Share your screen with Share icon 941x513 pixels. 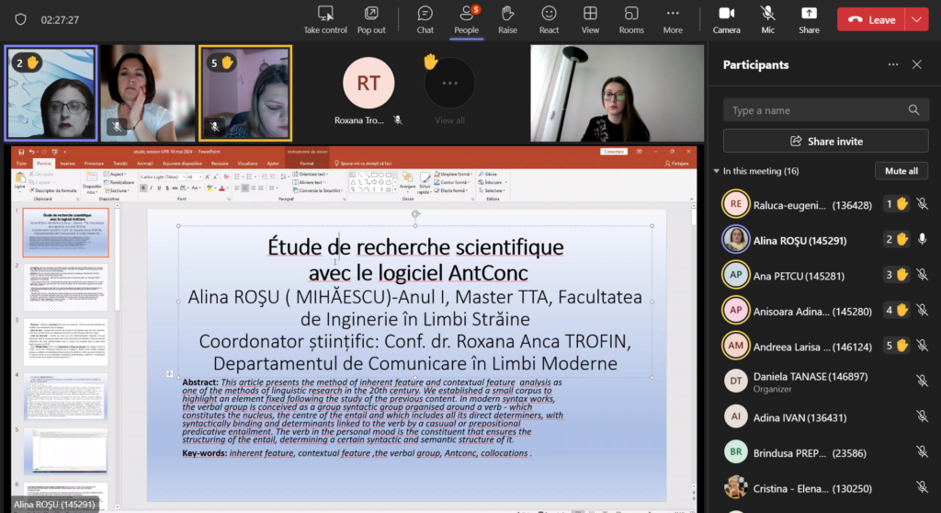809,19
